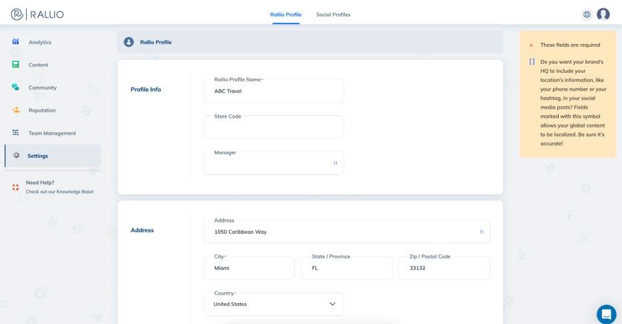This screenshot has width=622, height=324.
Task: Click the Settings gear icon
Action: pos(16,155)
